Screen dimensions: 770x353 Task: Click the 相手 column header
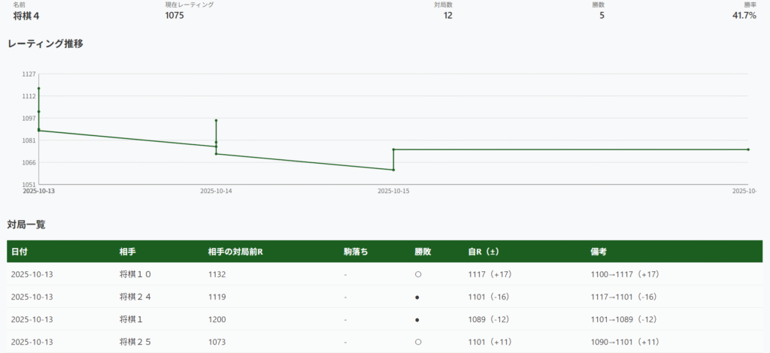click(x=127, y=252)
